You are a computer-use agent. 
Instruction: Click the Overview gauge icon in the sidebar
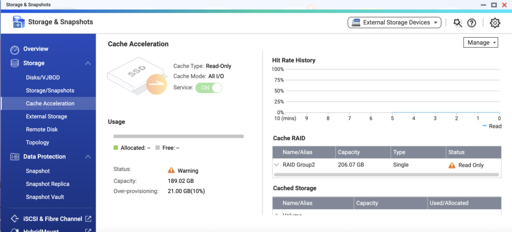(15, 50)
